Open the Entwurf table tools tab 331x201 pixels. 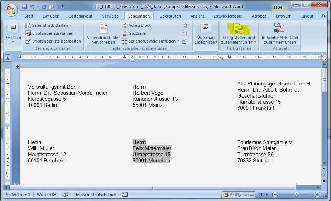pyautogui.click(x=283, y=16)
